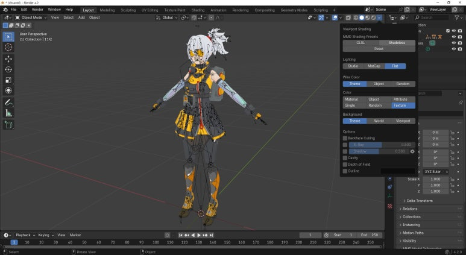Set Background to World
The height and width of the screenshot is (255, 466).
tap(379, 121)
